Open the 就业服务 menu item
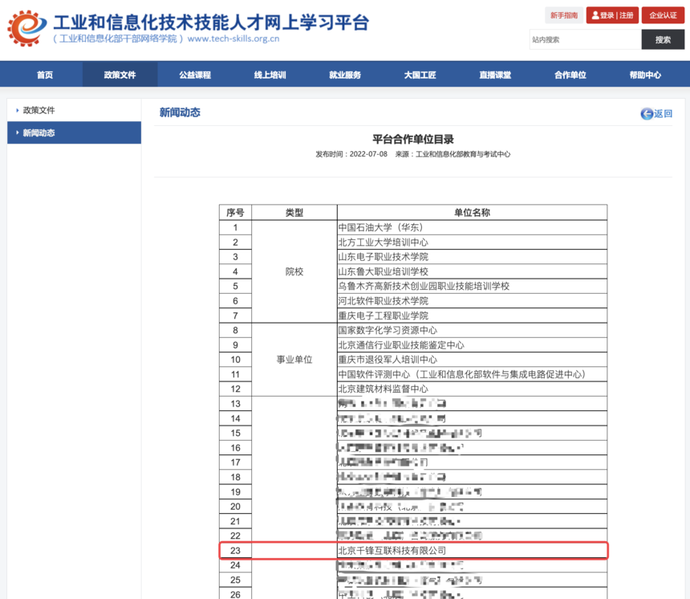 click(345, 75)
